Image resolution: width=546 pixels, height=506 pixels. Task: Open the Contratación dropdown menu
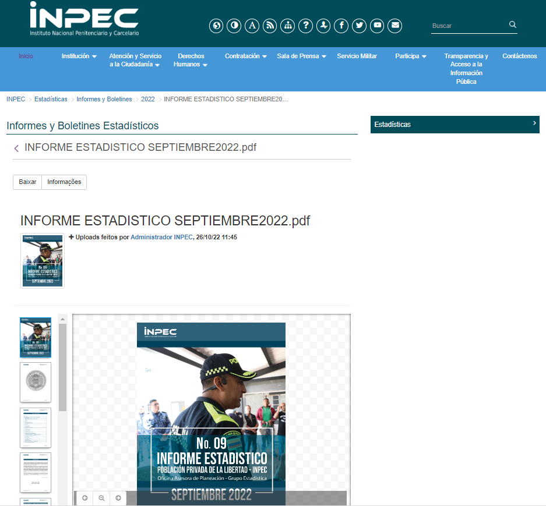coord(245,56)
